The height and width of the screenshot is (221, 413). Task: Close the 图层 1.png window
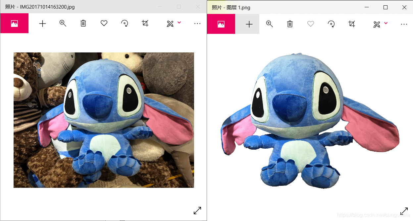point(404,7)
